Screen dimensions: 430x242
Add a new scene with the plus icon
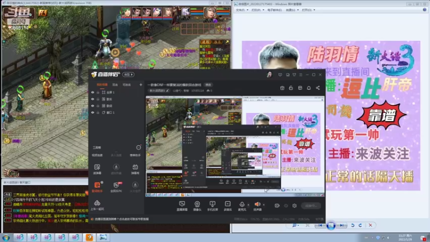pyautogui.click(x=141, y=85)
